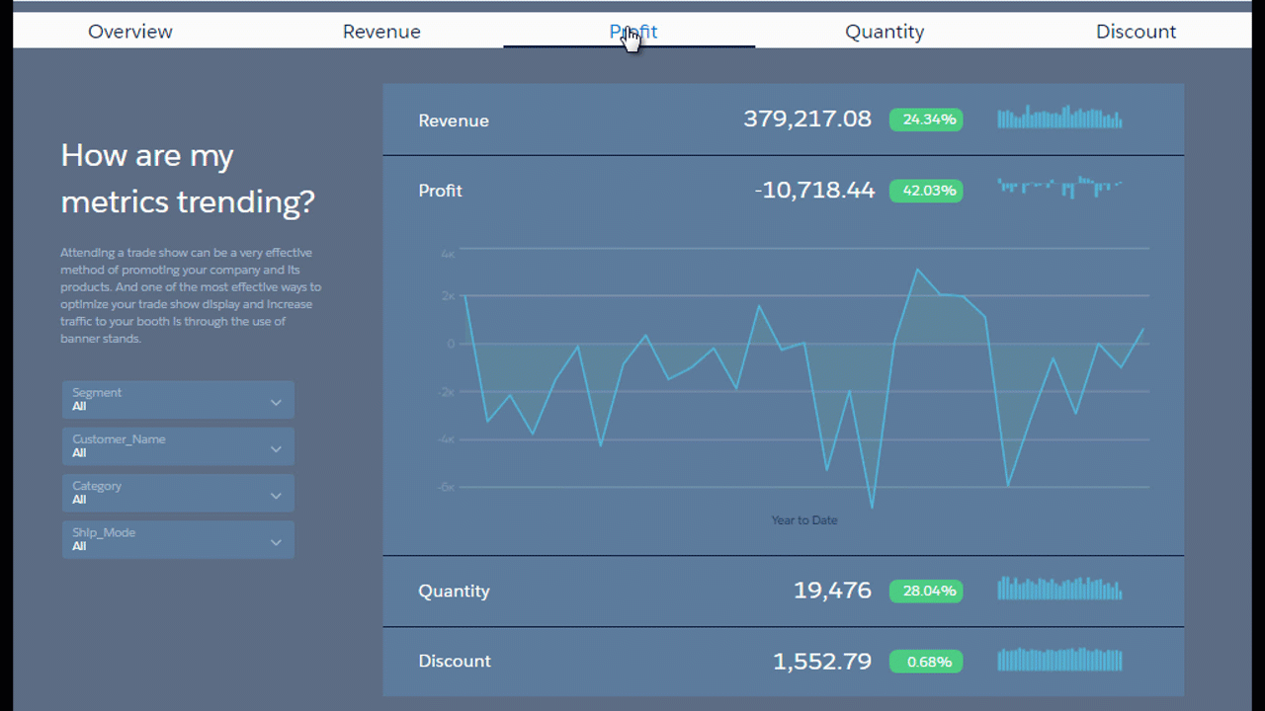The image size is (1265, 711).
Task: Click the 42.03% Profit change badge
Action: 926,191
